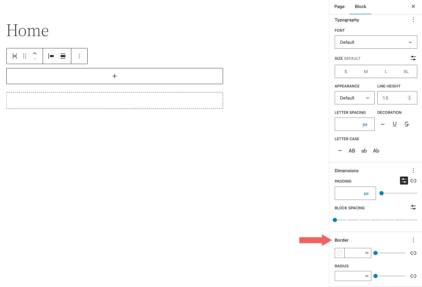Open the Border options menu
The height and width of the screenshot is (287, 422).
pyautogui.click(x=413, y=240)
